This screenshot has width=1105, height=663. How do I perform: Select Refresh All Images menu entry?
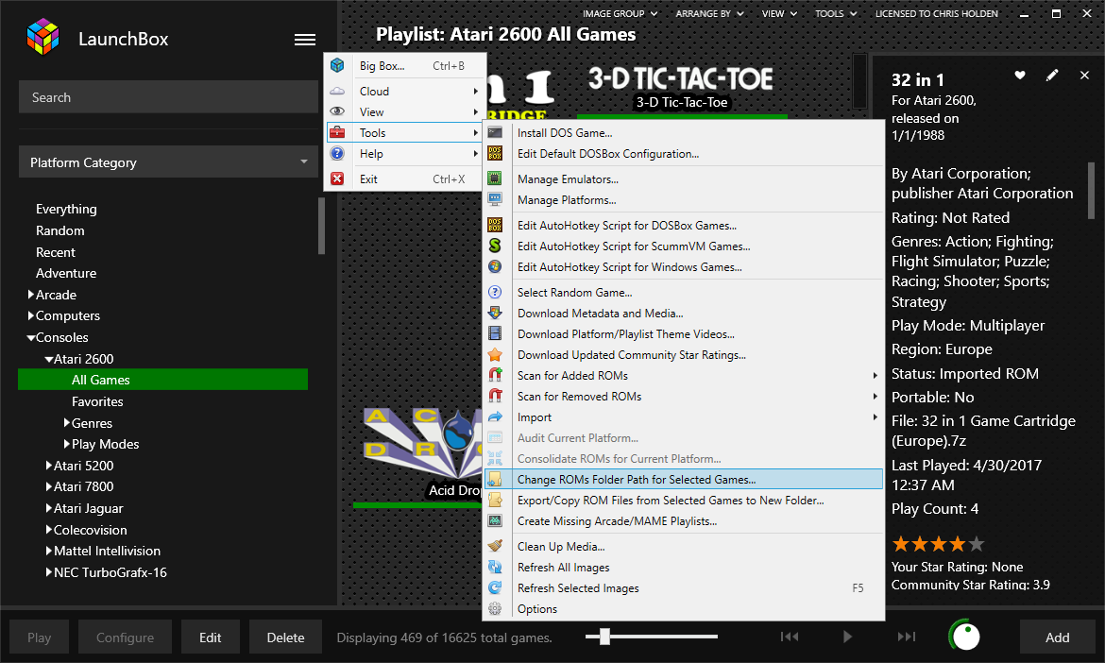coord(684,568)
